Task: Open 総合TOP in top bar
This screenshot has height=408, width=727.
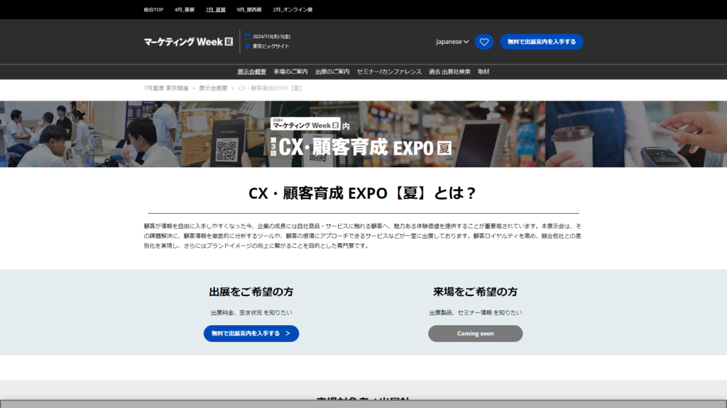Action: [x=153, y=10]
